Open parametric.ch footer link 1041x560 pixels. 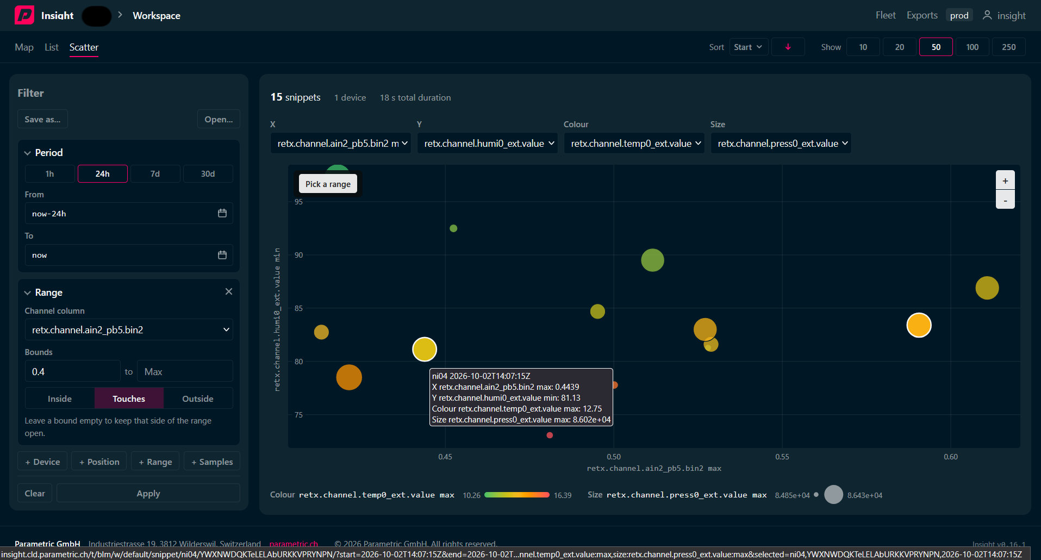tap(294, 544)
